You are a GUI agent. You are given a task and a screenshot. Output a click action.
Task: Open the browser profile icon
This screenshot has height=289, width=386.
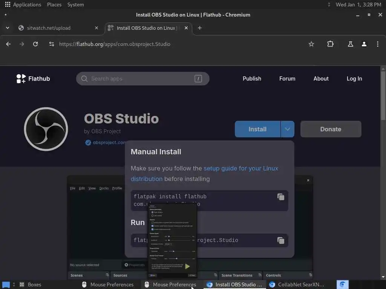click(364, 44)
